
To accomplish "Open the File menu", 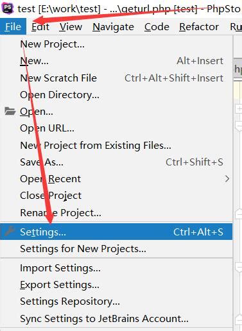I will 13,27.
